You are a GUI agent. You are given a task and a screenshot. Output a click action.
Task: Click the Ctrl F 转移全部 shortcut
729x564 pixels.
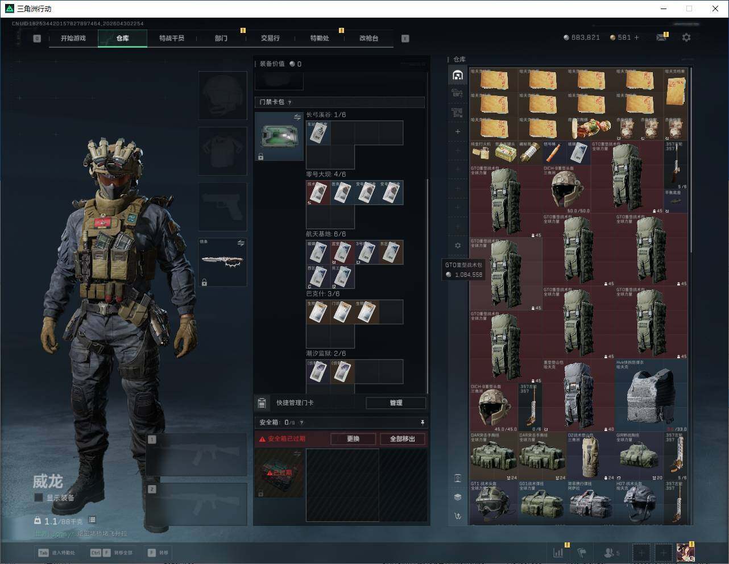pyautogui.click(x=111, y=553)
